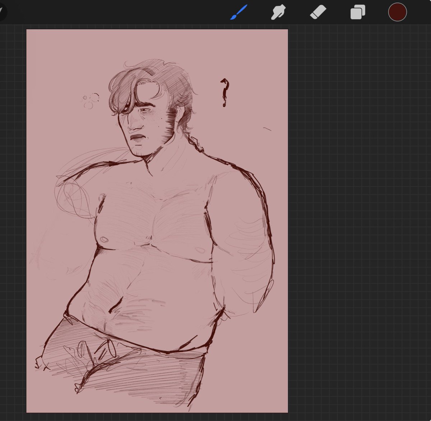431x421 pixels.
Task: Open the active color picker swatch
Action: [397, 12]
